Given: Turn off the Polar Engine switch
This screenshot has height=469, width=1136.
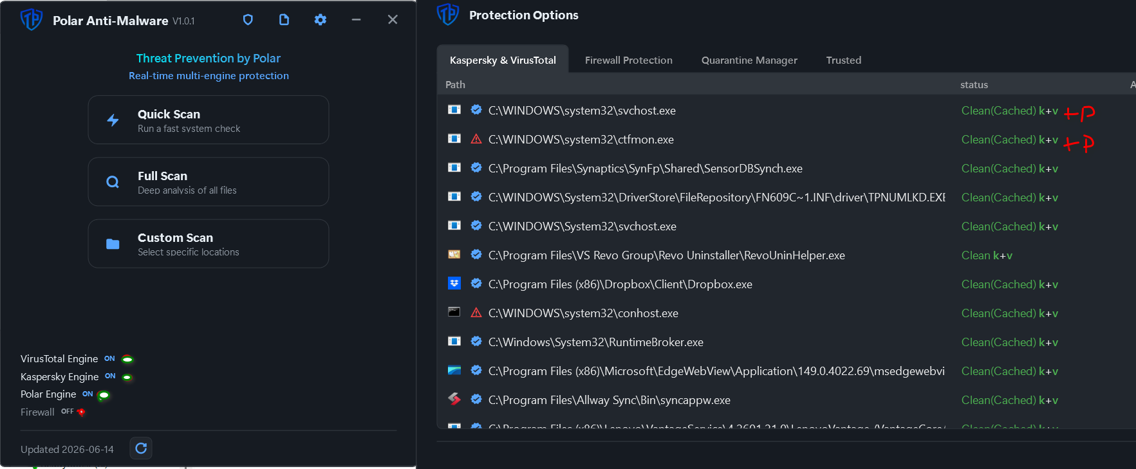Looking at the screenshot, I should [x=104, y=395].
